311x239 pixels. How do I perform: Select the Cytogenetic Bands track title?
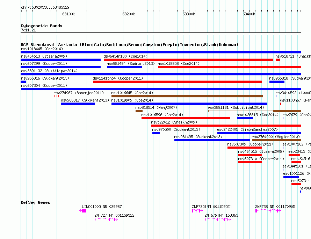pos(42,26)
